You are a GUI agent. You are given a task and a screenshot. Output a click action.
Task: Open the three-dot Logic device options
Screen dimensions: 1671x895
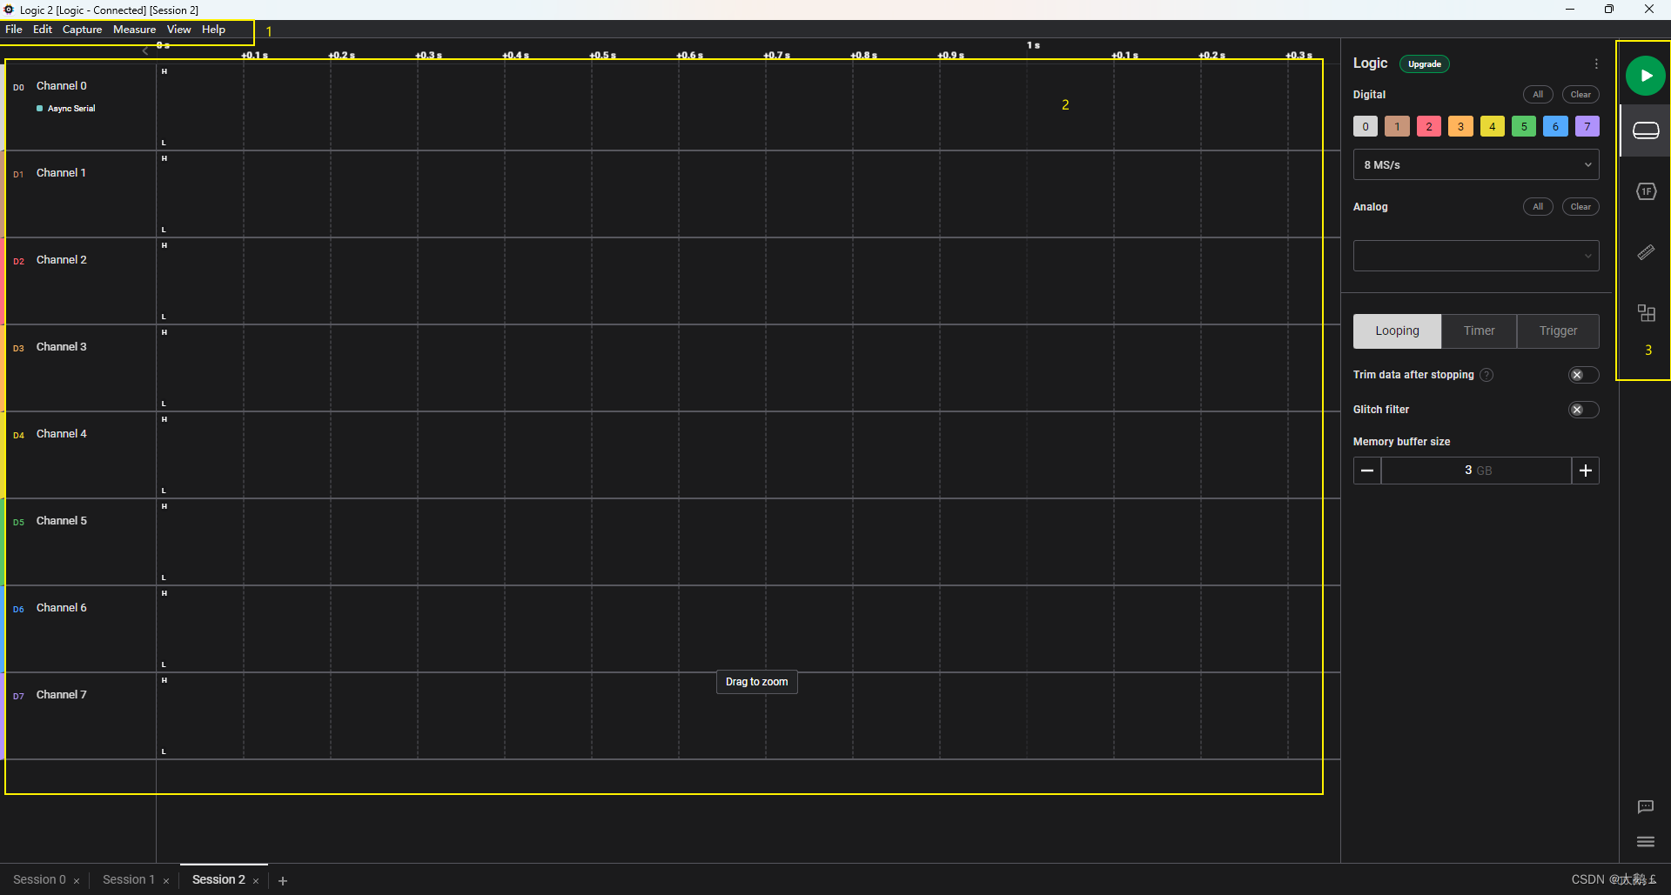click(x=1596, y=63)
